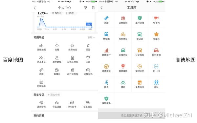
Task: Open 驾驶成就 trophy icon
Action: click(123, 68)
